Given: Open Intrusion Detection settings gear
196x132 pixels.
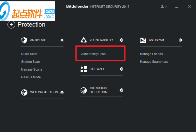Looking at the screenshot, I should pyautogui.click(x=121, y=90).
